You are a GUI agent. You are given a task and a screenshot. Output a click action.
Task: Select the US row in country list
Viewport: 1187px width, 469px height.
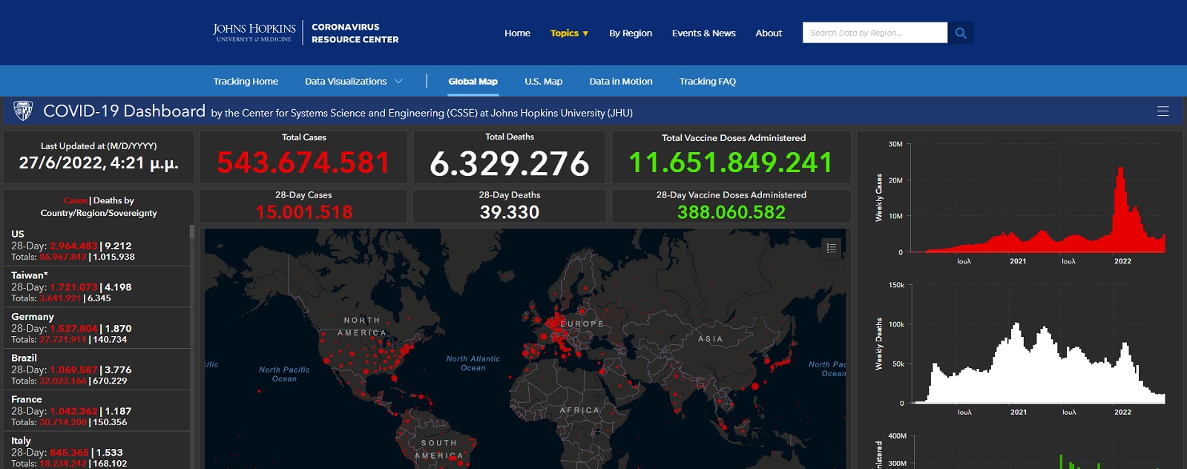[96, 245]
